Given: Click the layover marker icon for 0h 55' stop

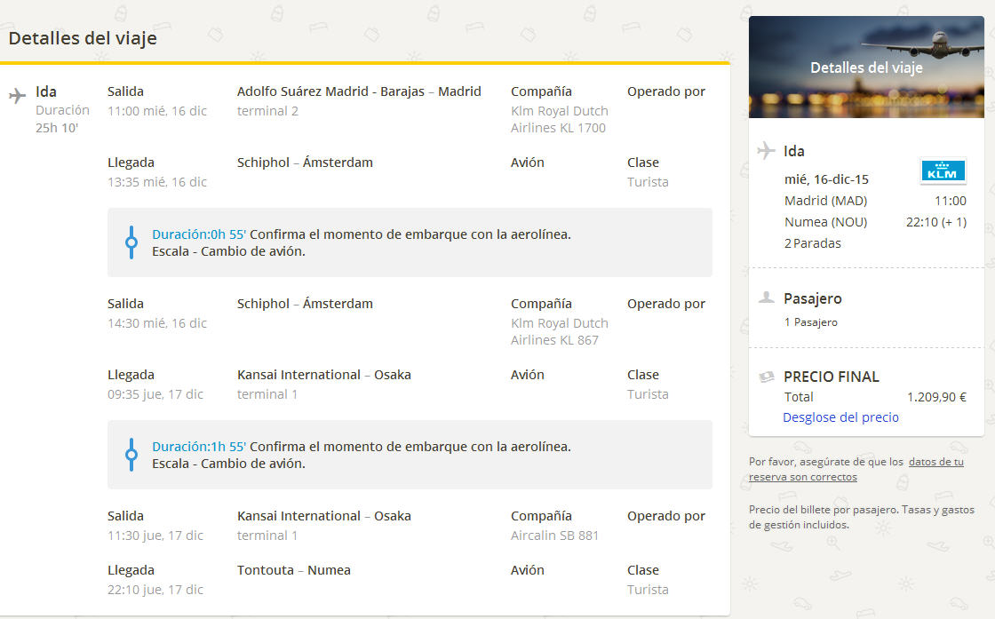Looking at the screenshot, I should 131,242.
